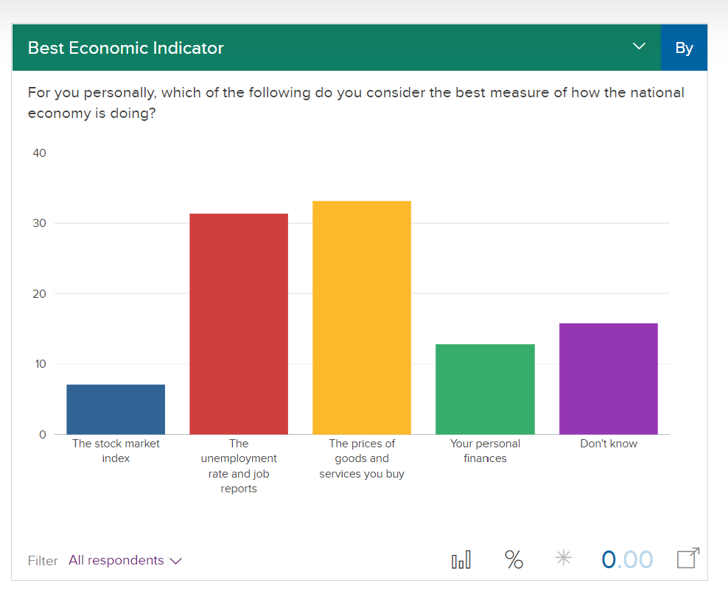Click 'The stock market index' axis label
This screenshot has height=594, width=728.
[116, 451]
